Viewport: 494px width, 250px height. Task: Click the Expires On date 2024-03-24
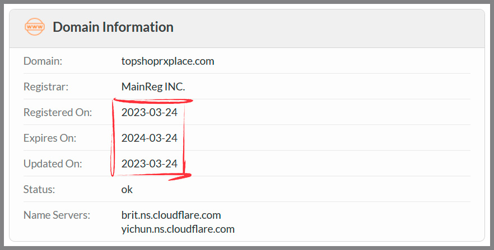pyautogui.click(x=150, y=138)
